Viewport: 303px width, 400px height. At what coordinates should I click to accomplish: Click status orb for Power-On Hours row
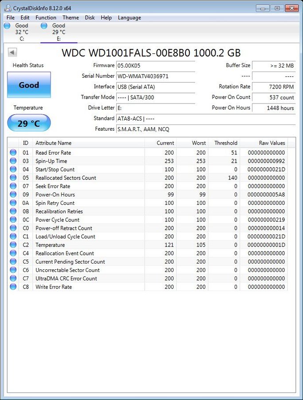(x=13, y=194)
